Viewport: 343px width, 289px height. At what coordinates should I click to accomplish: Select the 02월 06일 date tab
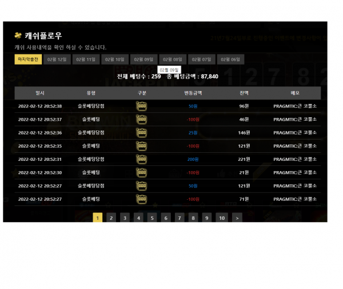point(230,60)
